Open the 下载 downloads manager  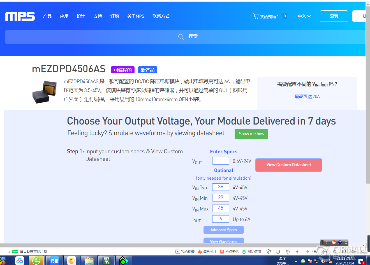[311, 252]
